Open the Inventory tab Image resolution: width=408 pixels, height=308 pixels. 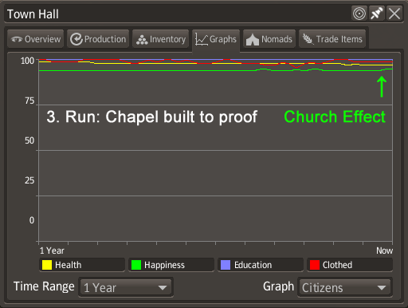click(161, 39)
